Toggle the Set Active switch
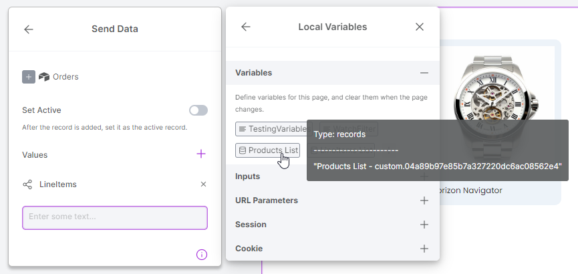Screen dimensions: 578x274 point(198,110)
